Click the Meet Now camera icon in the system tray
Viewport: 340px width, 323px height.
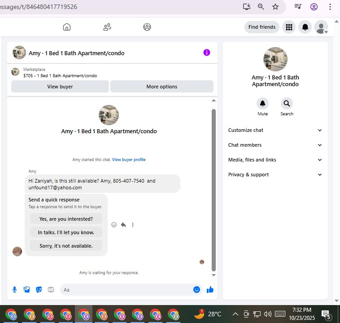coord(246,314)
